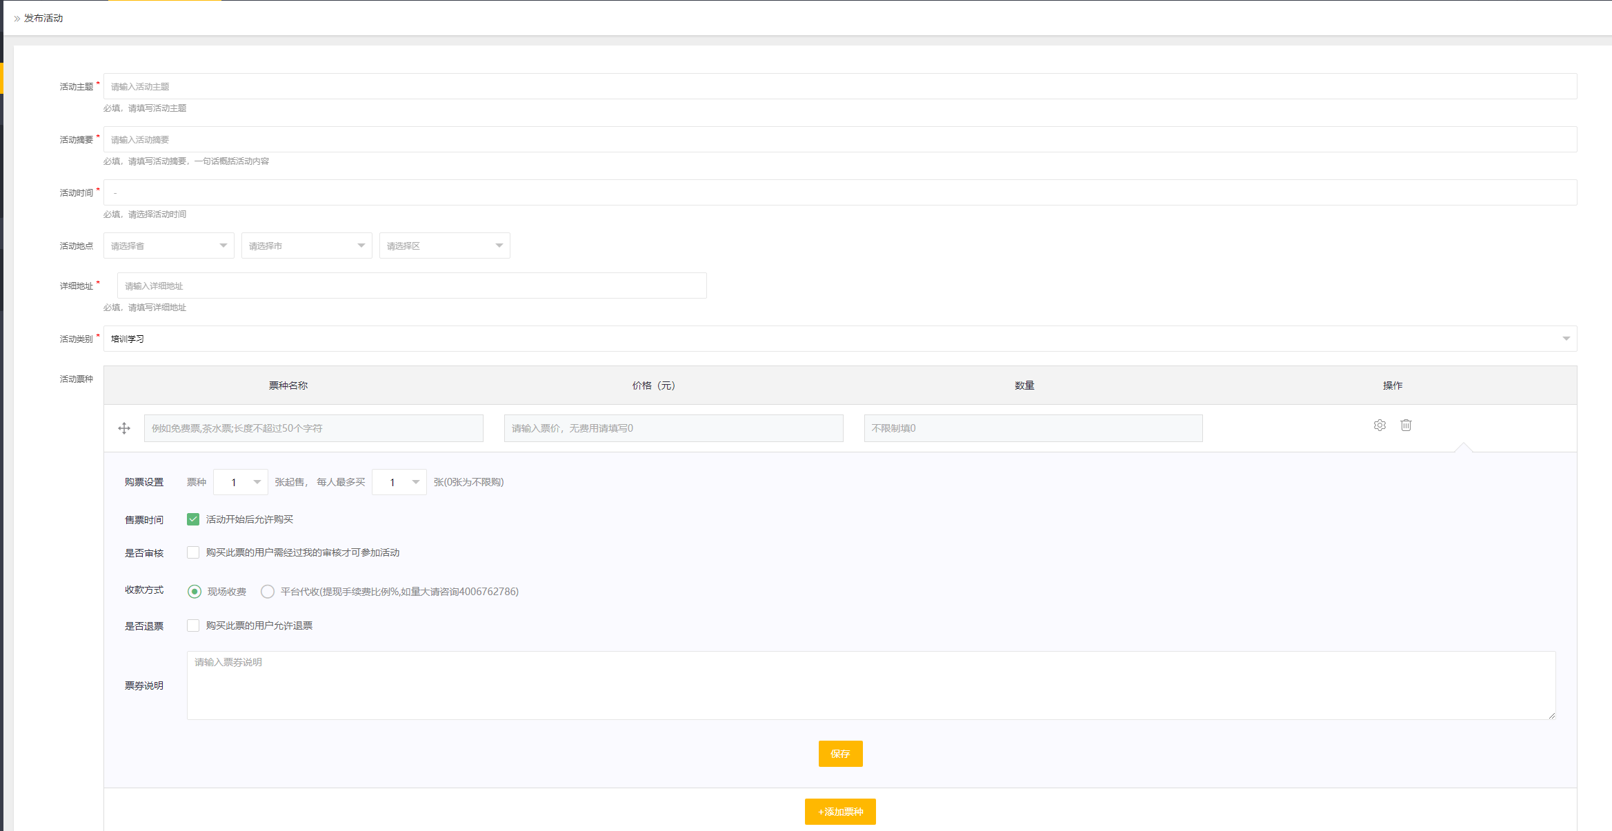The width and height of the screenshot is (1612, 831).
Task: Toggle 活动开始后允许购买 checkbox
Action: [x=193, y=519]
